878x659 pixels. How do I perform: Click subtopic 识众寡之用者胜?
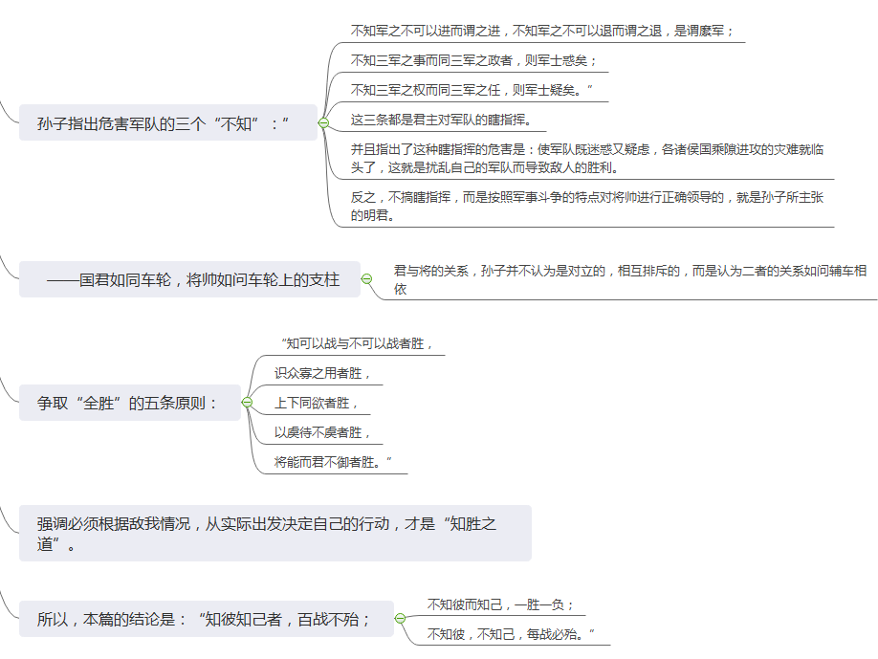322,373
